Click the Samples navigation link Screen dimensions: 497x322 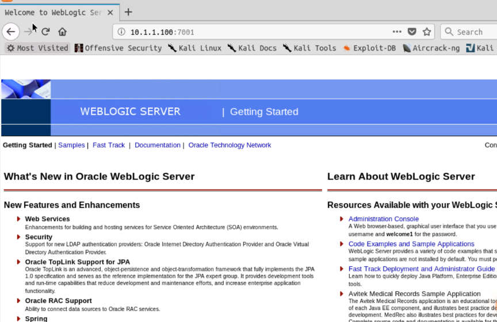[71, 145]
